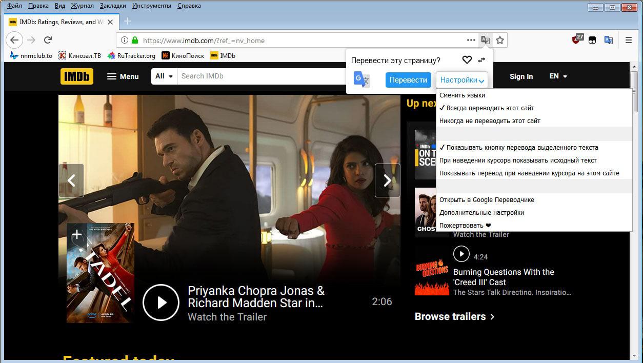
Task: Open the Правка menu
Action: coord(38,6)
